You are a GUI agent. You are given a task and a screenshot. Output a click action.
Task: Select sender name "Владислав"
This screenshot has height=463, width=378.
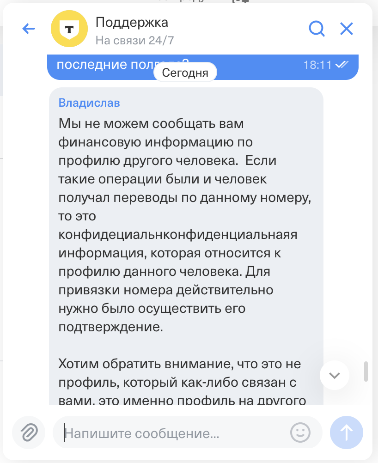pos(89,103)
